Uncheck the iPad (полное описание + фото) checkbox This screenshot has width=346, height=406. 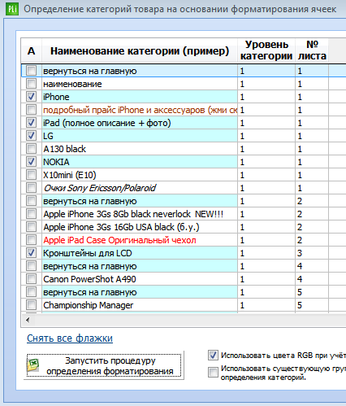31,123
